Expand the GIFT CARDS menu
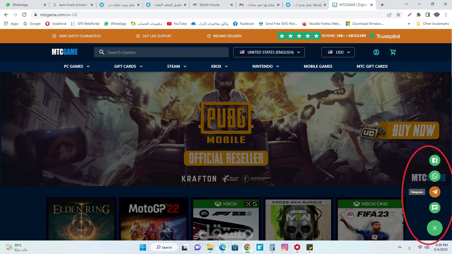This screenshot has width=452, height=254. coord(128,66)
